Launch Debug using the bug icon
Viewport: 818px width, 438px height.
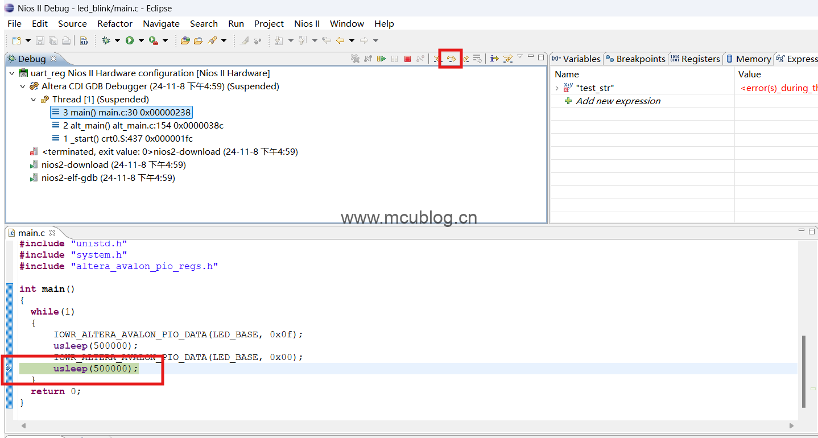[106, 40]
